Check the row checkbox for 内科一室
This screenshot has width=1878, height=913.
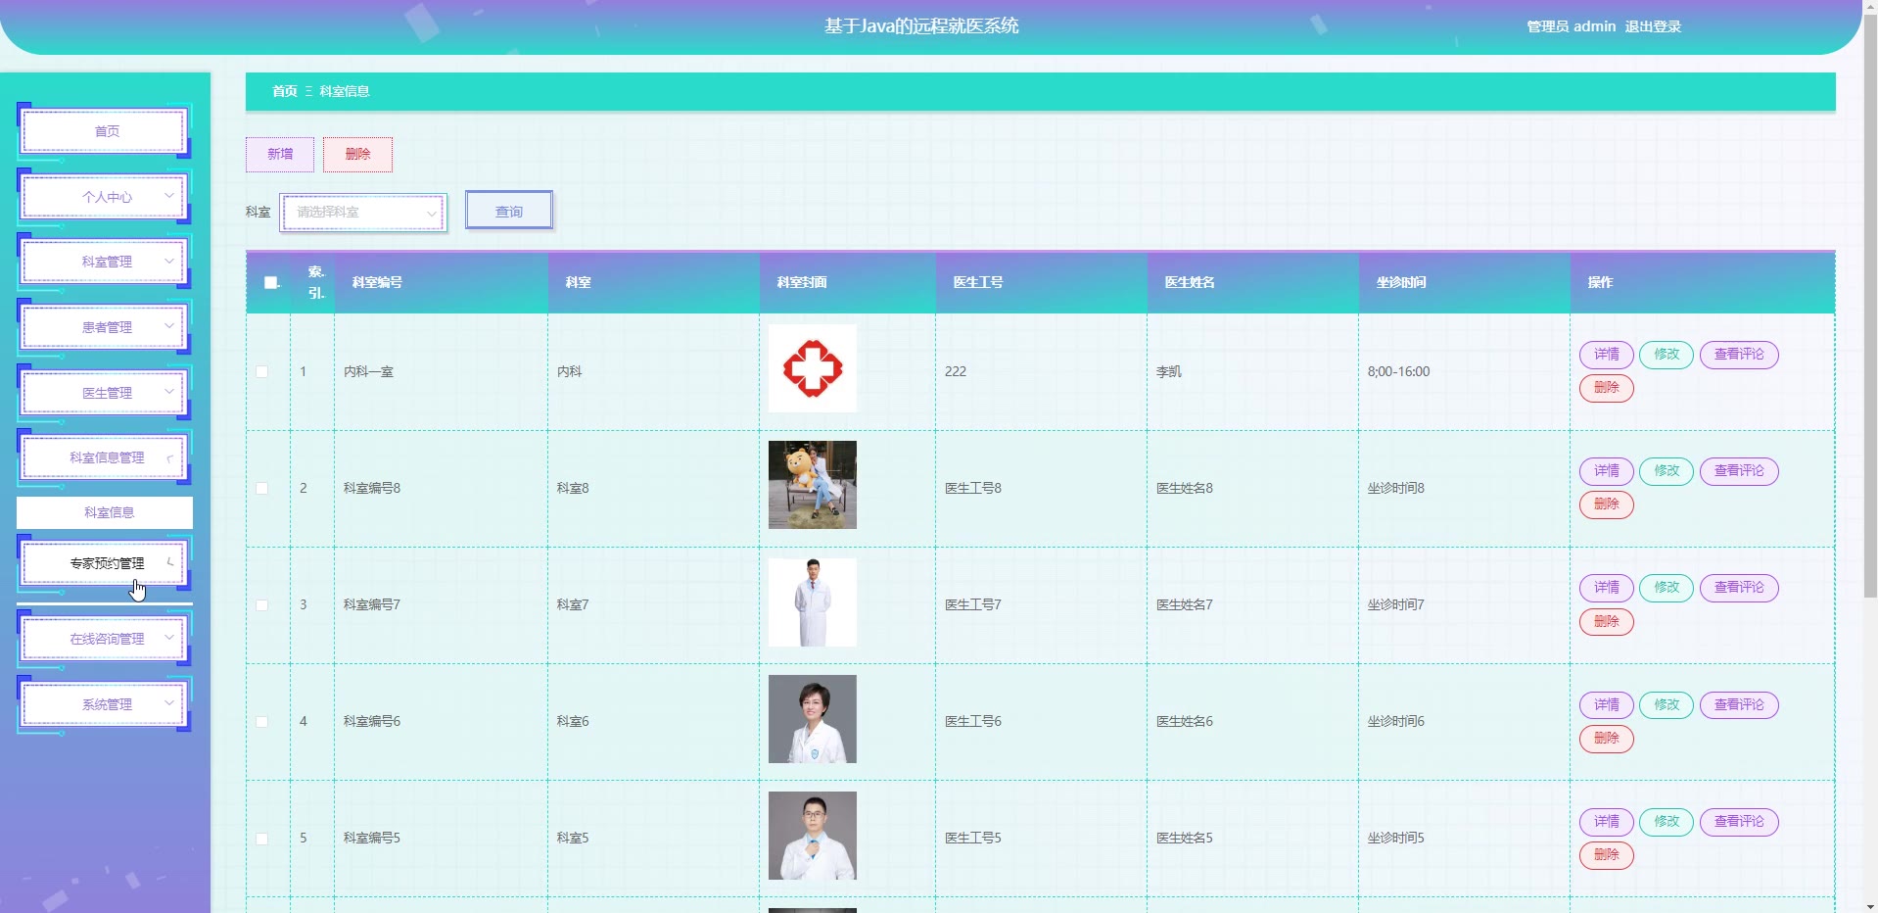pos(261,372)
